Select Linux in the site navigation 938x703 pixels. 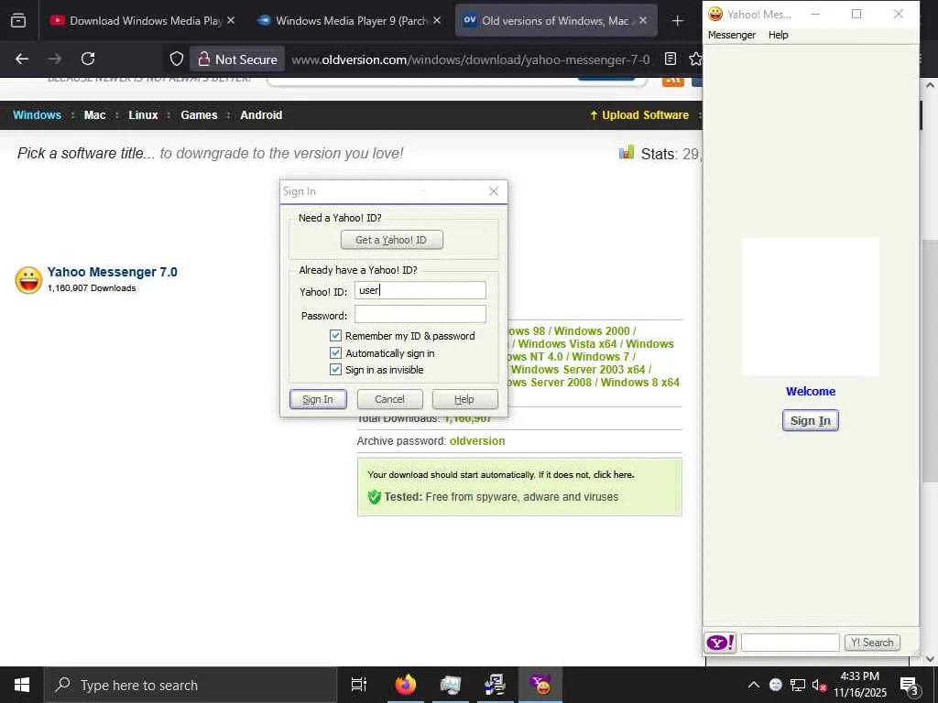pyautogui.click(x=143, y=114)
